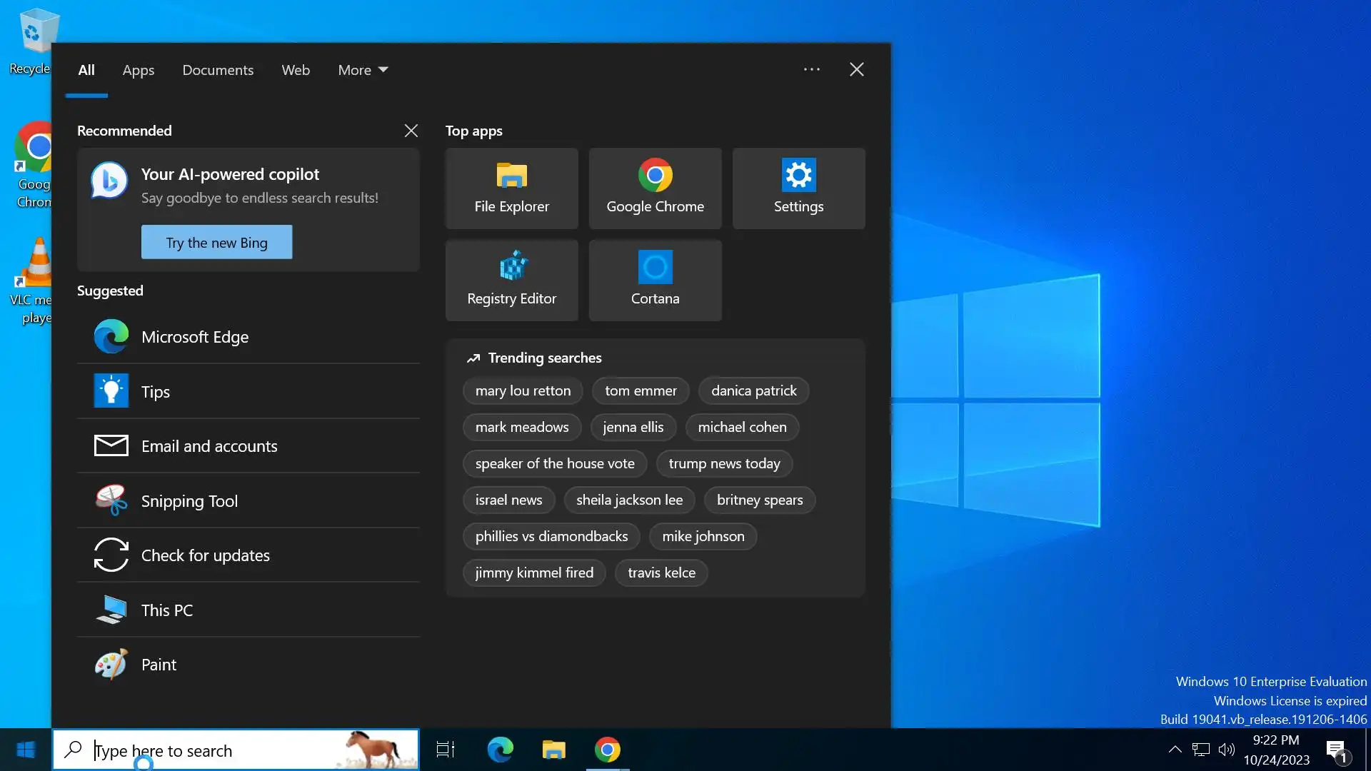Screen dimensions: 1371x771
Task: Open File Explorer tile in Top apps
Action: point(511,188)
